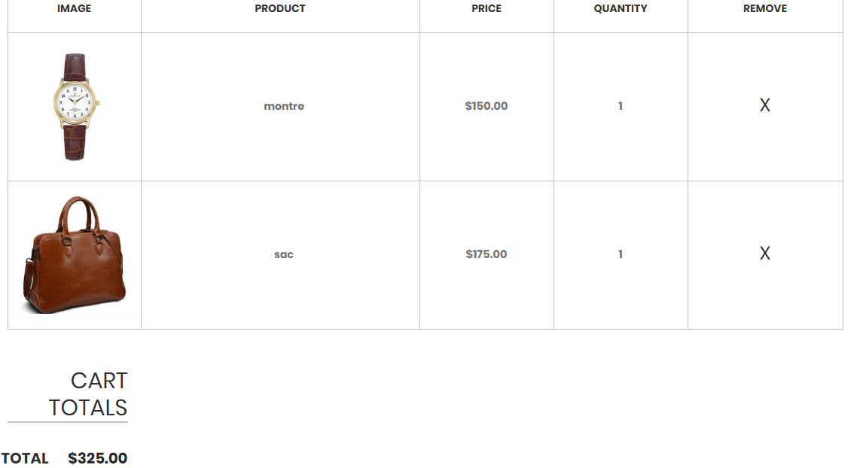Click the quantity value for montre
The width and height of the screenshot is (854, 468).
pos(621,106)
